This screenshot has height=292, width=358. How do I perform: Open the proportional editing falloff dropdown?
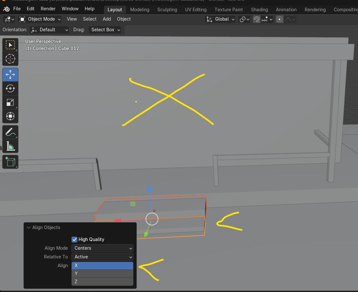[290, 19]
